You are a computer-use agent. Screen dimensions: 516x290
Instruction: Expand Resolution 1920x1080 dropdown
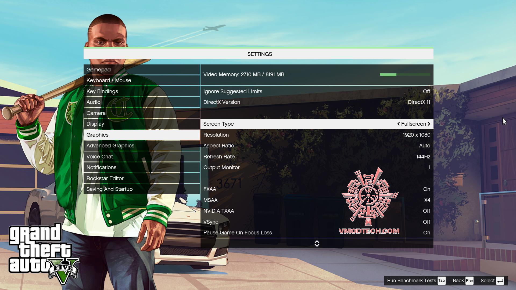tap(416, 135)
